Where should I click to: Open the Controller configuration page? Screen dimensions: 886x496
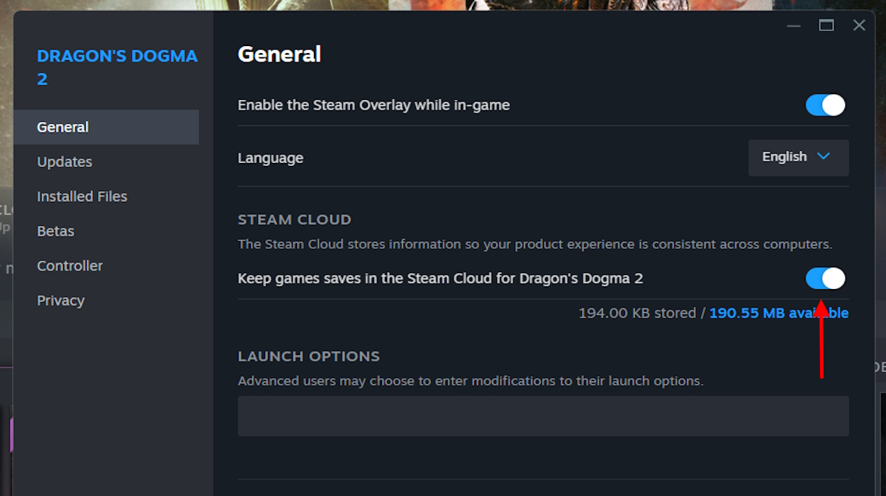69,266
